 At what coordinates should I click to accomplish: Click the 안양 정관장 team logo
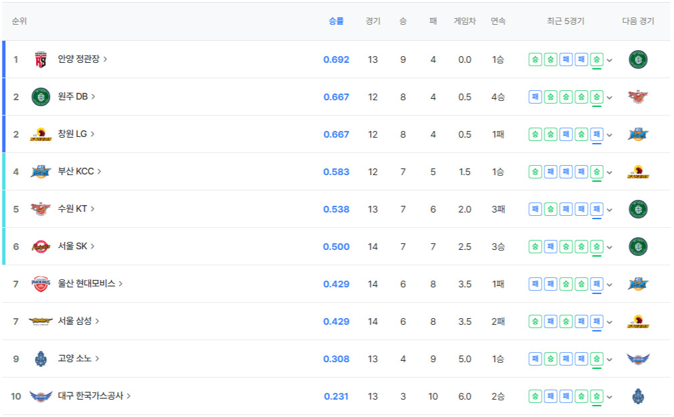[x=41, y=59]
